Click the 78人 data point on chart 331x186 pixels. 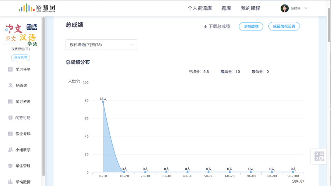(x=103, y=102)
